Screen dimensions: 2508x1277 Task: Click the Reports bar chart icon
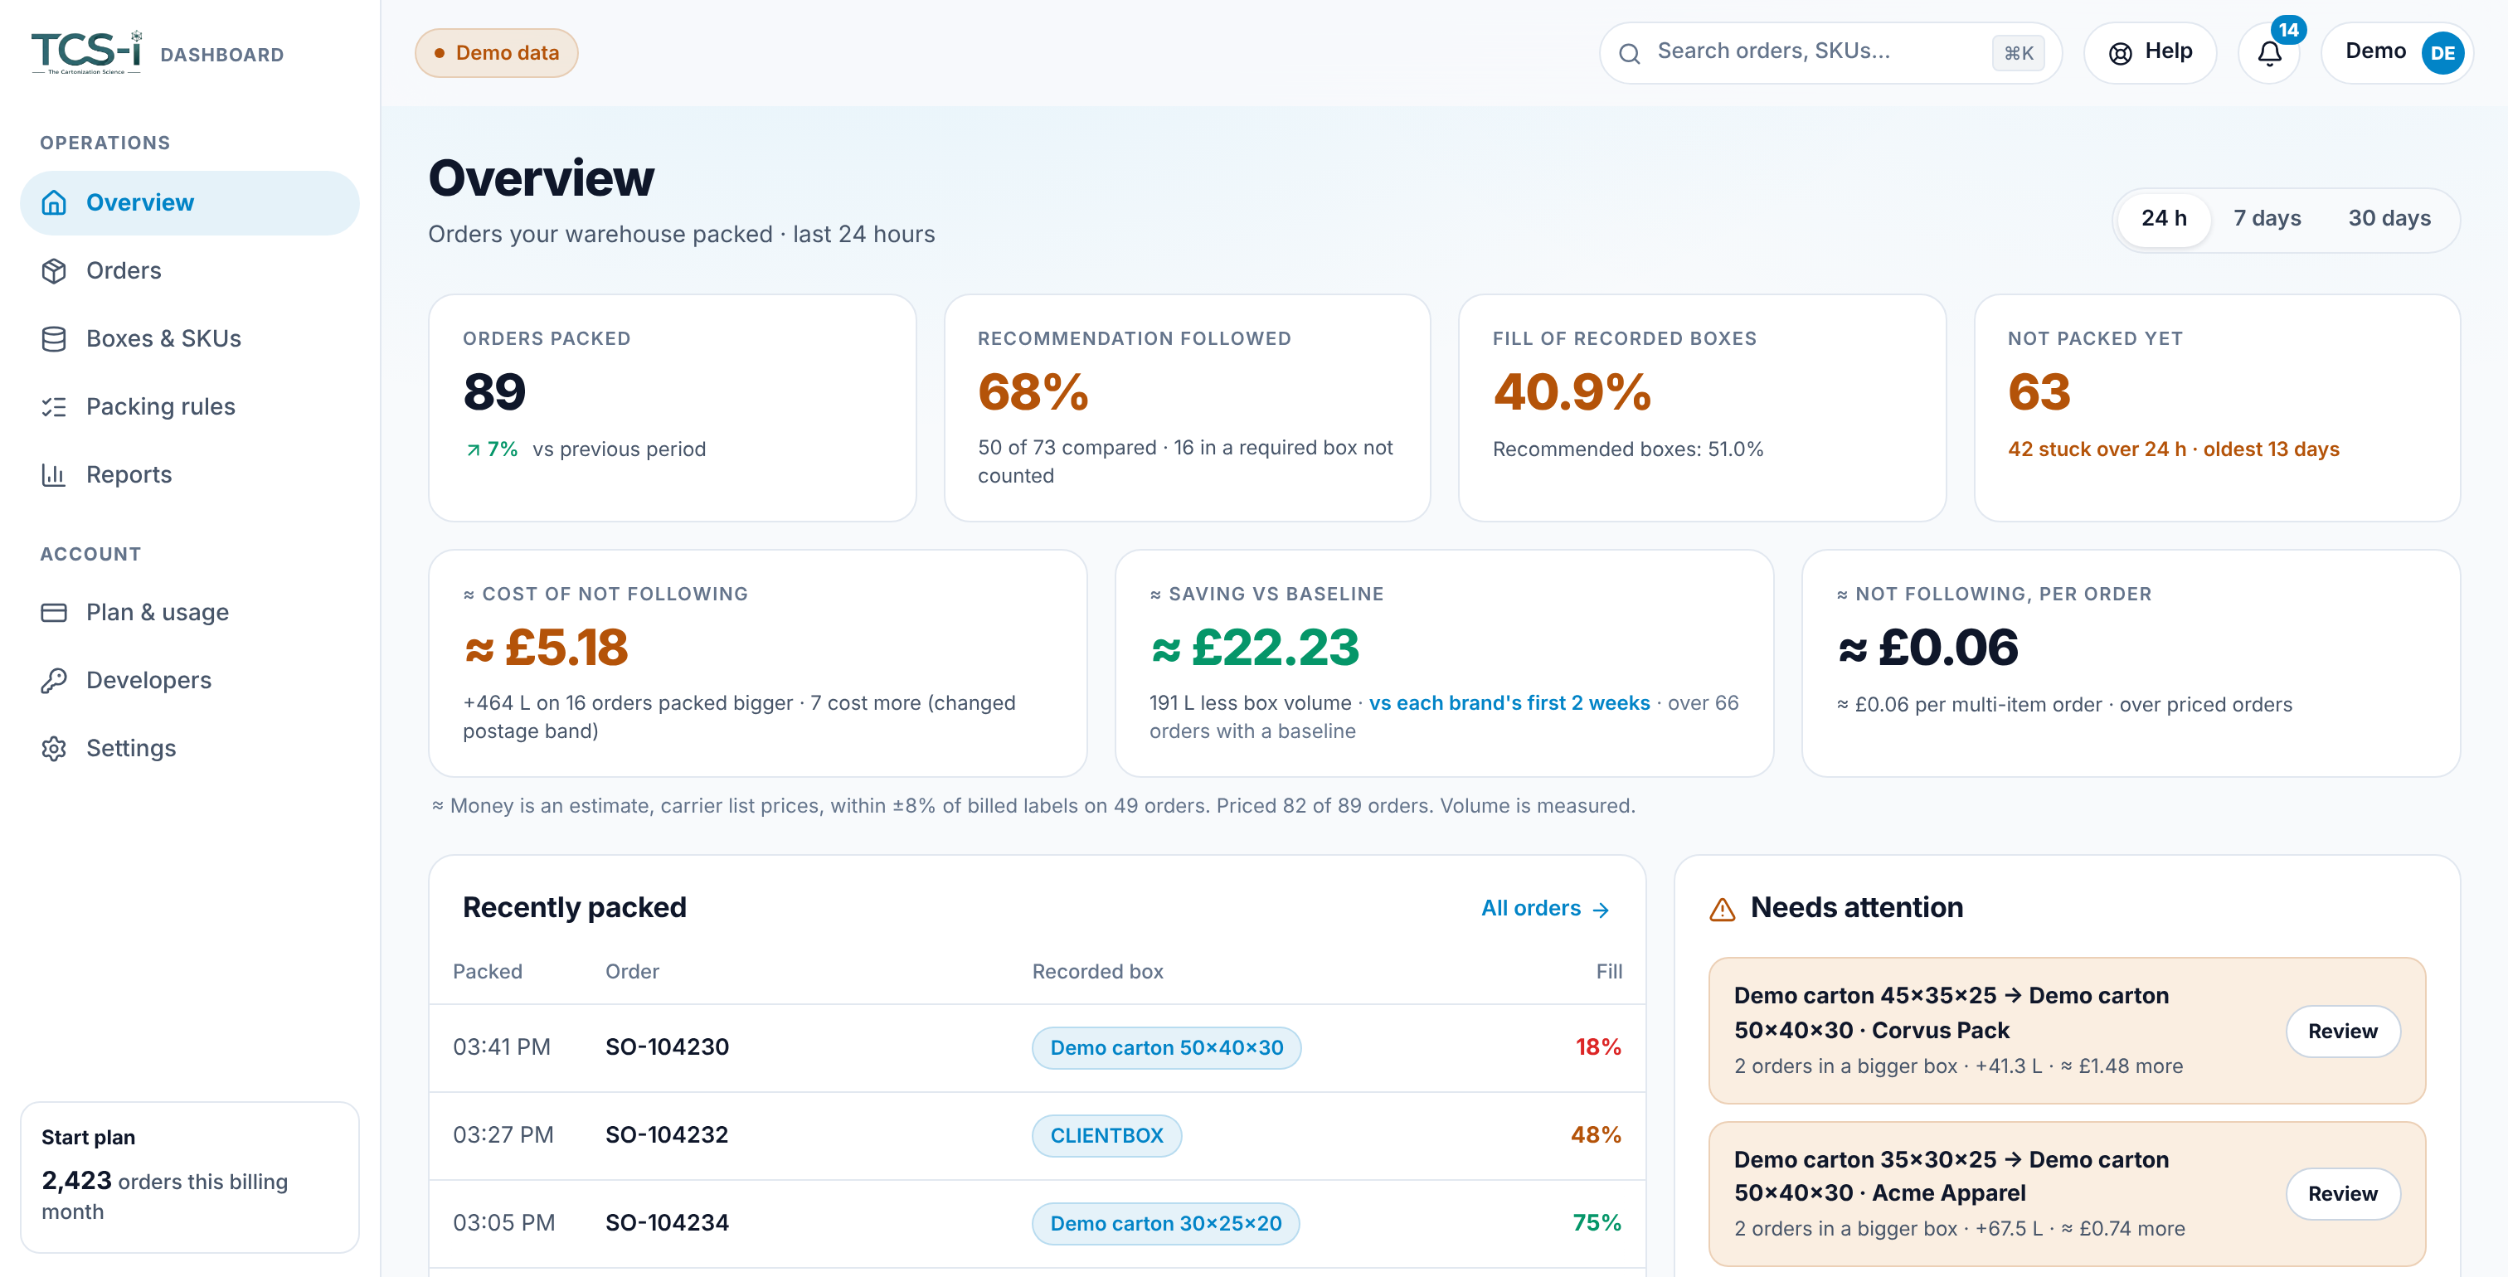[x=54, y=475]
